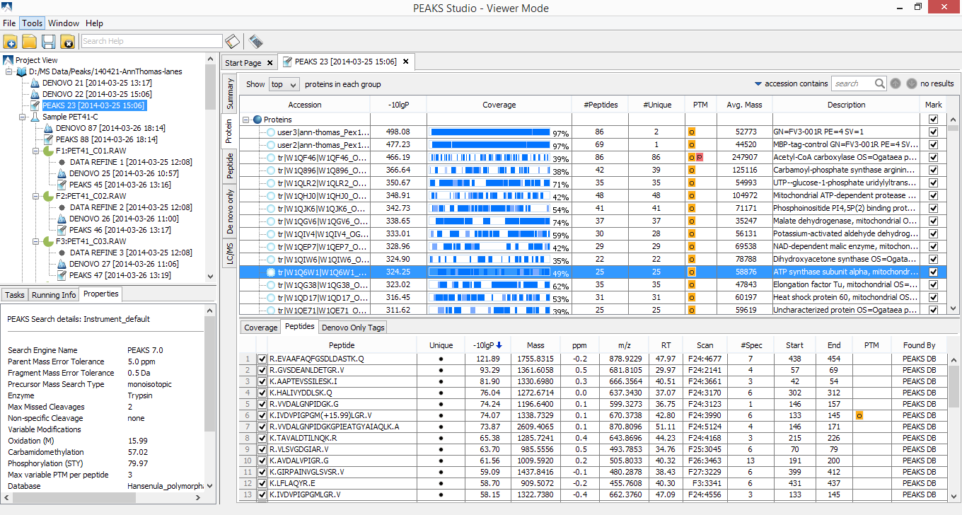
Task: Toggle Mark checkbox for ATP synthase subunit alpha row
Action: [933, 272]
